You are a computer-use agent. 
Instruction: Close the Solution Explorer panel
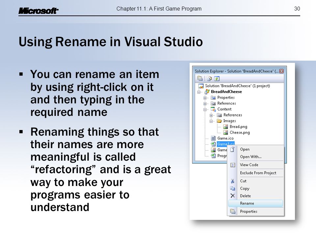pyautogui.click(x=281, y=71)
